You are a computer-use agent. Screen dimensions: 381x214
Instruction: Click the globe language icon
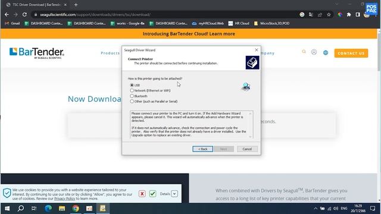[326, 53]
